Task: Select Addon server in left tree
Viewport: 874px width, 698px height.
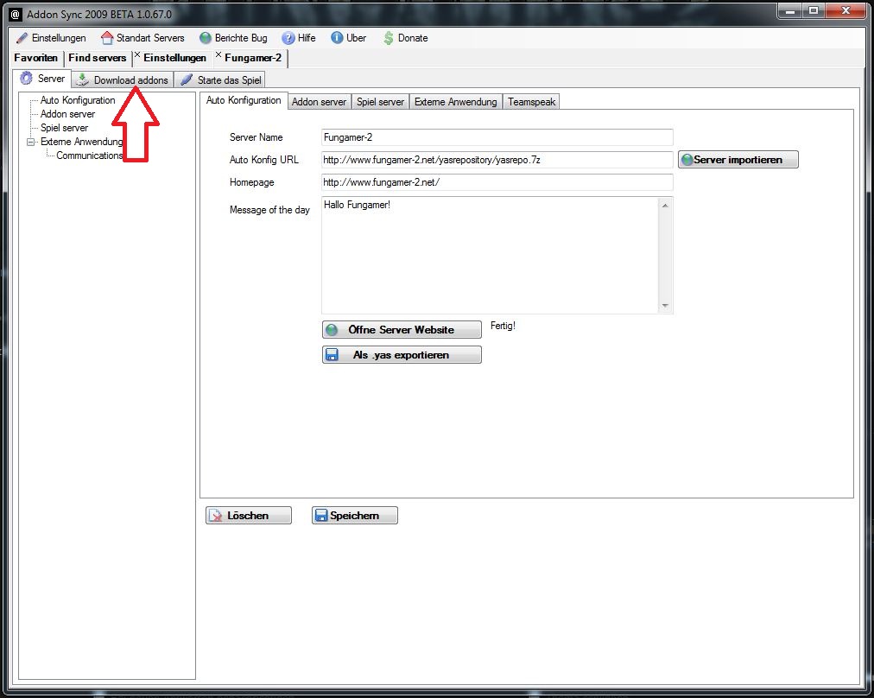Action: pos(67,114)
